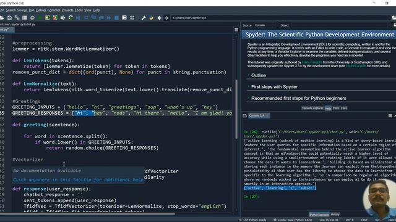
Task: Click the UTF-8 encoding status entry
Action: [x=350, y=220]
